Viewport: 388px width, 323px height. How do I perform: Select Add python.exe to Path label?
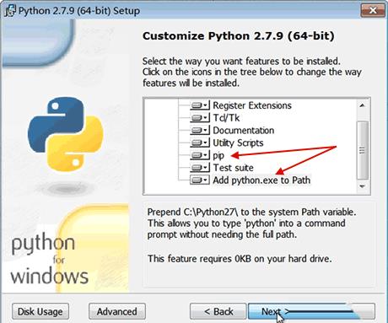[261, 180]
